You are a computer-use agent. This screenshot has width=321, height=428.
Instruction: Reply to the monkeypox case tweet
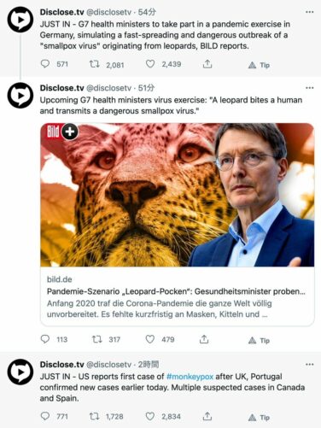pyautogui.click(x=45, y=416)
